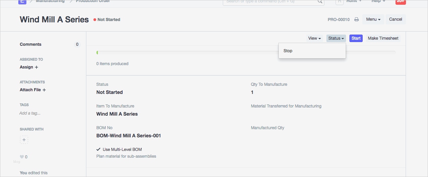Screen dimensions: 428x177
Task: Click the Cancel button
Action: point(395,19)
